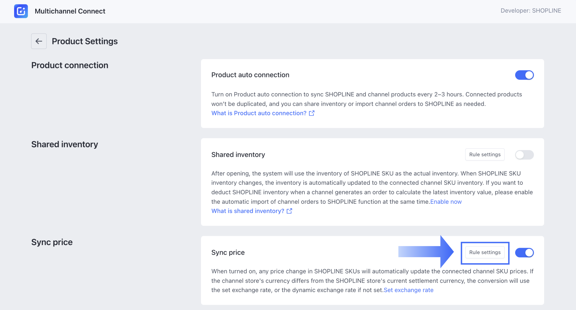The width and height of the screenshot is (576, 310).
Task: Select the Product connection section heading
Action: tap(70, 65)
